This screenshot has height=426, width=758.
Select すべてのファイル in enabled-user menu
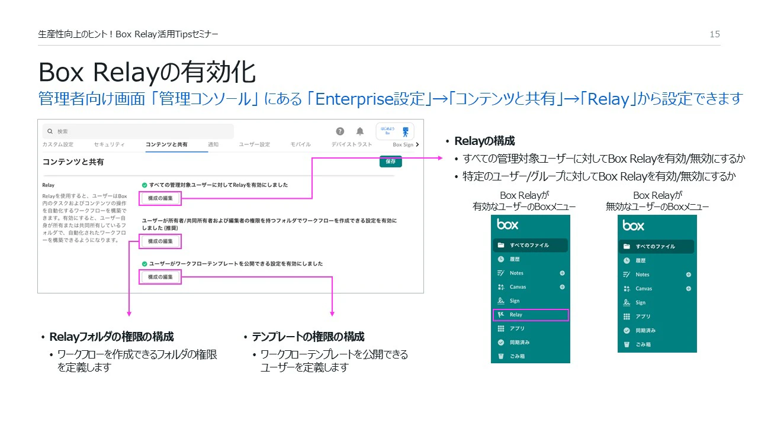[530, 245]
